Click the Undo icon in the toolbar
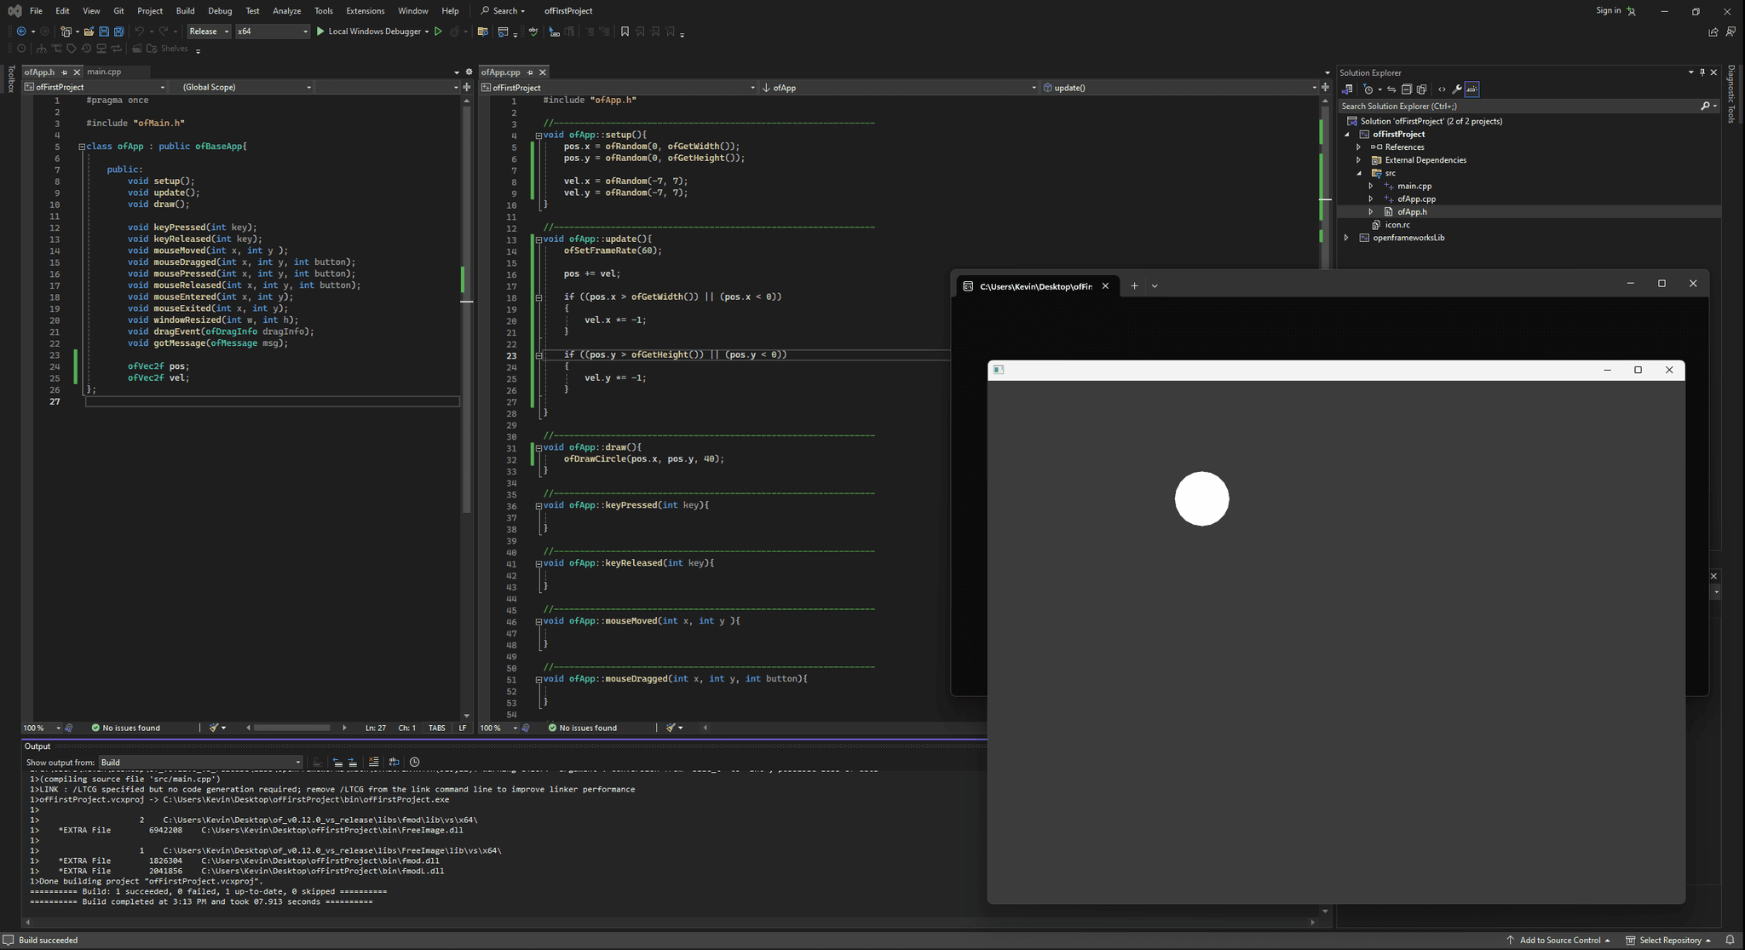Screen dimensions: 1745x950 tap(140, 32)
